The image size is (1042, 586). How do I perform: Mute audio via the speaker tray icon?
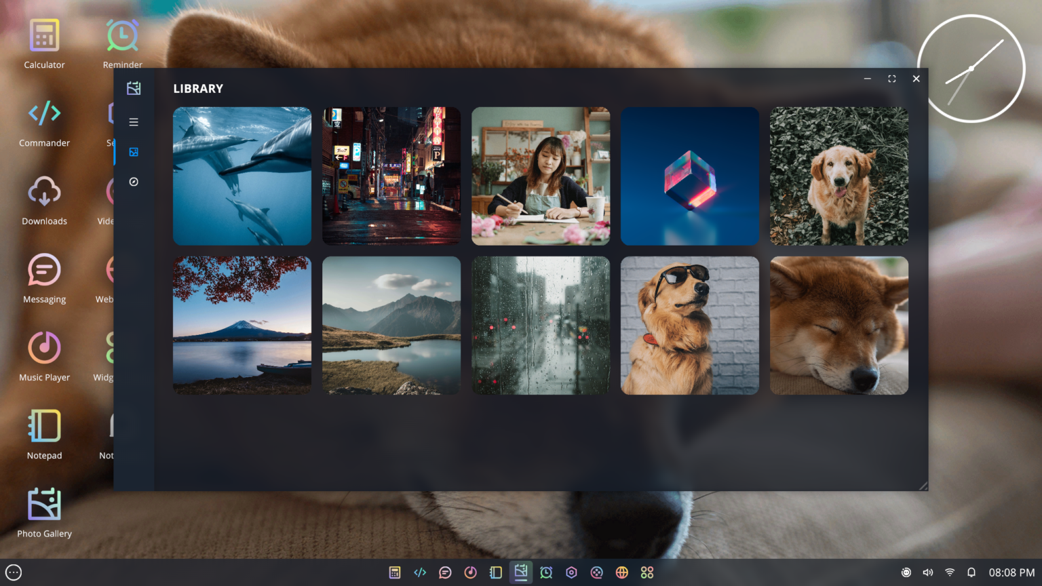click(929, 572)
